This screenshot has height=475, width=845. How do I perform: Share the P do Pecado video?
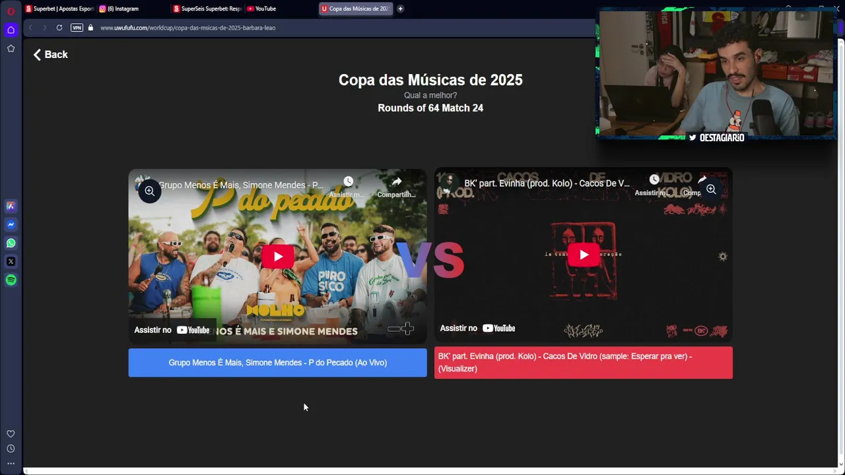tap(396, 187)
